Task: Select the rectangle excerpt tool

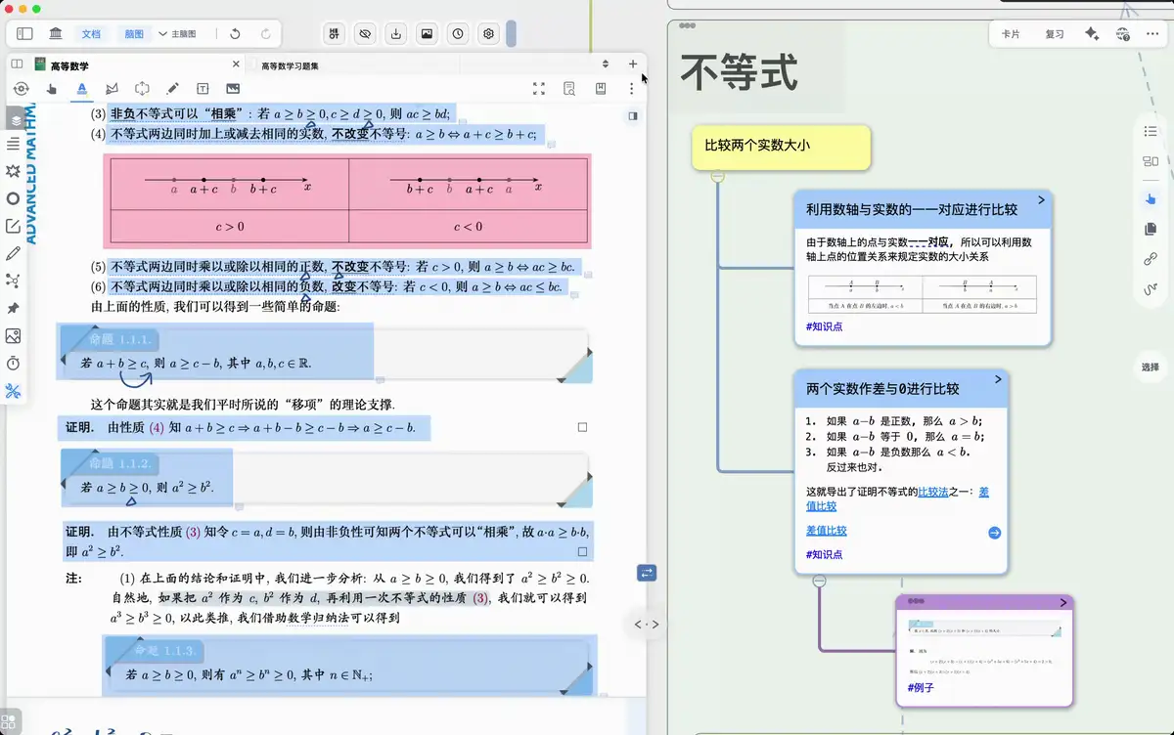Action: 142,89
